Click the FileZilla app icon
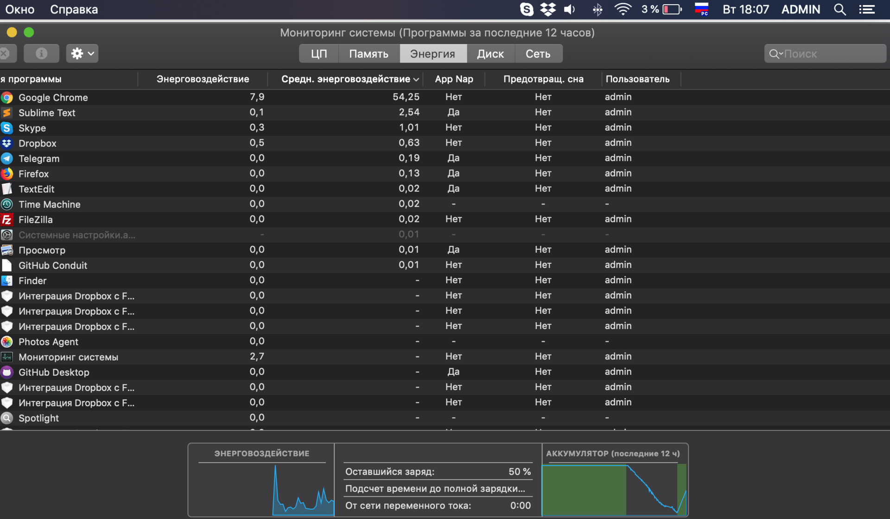The width and height of the screenshot is (890, 519). point(7,220)
